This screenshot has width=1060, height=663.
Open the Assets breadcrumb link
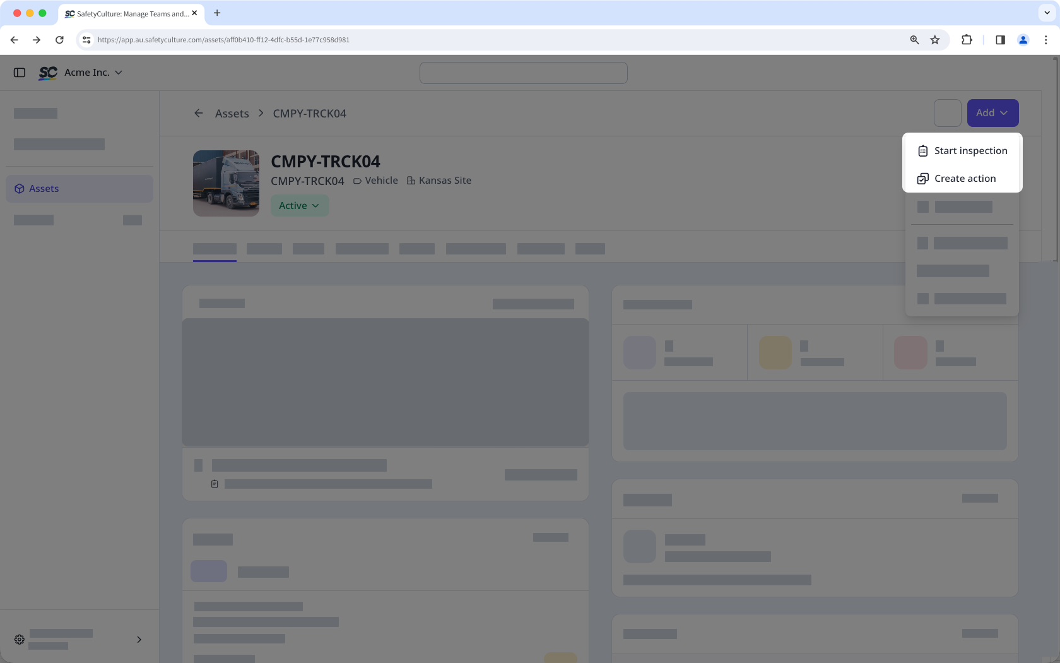[232, 114]
